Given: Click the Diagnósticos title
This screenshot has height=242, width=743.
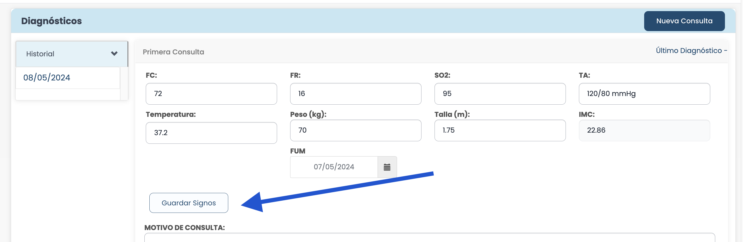Looking at the screenshot, I should point(51,21).
